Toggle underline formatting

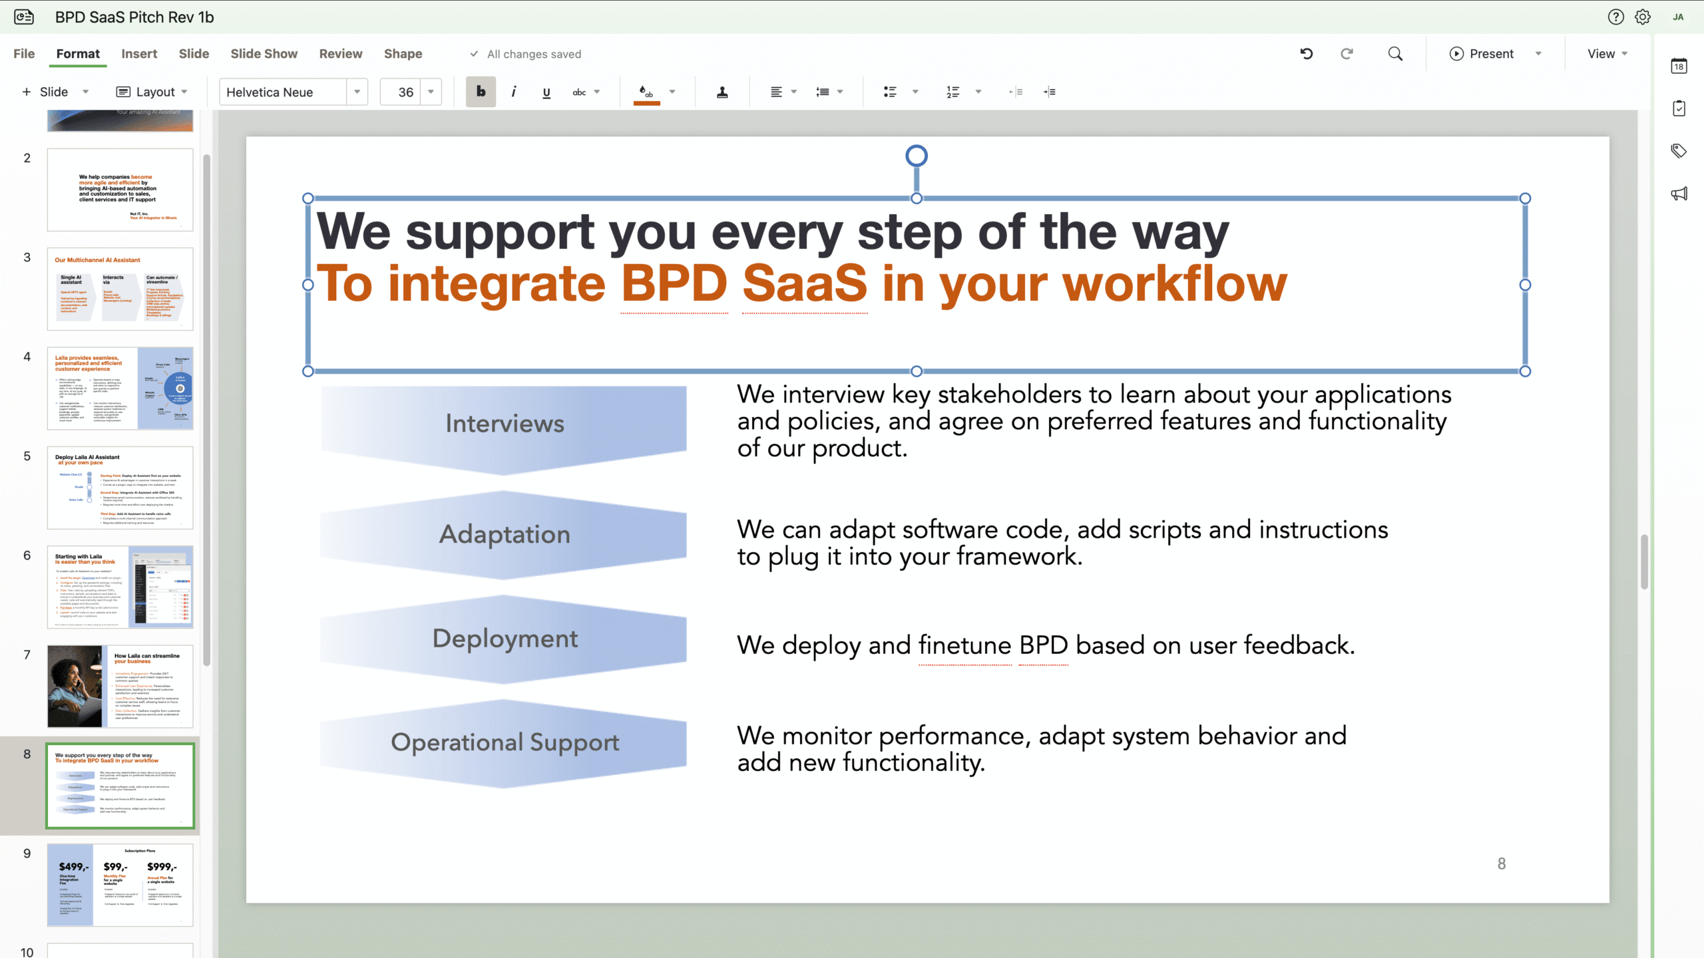546,92
